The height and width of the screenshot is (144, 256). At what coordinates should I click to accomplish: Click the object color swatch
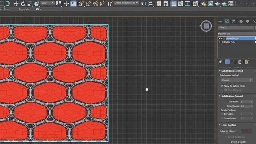tap(255, 28)
